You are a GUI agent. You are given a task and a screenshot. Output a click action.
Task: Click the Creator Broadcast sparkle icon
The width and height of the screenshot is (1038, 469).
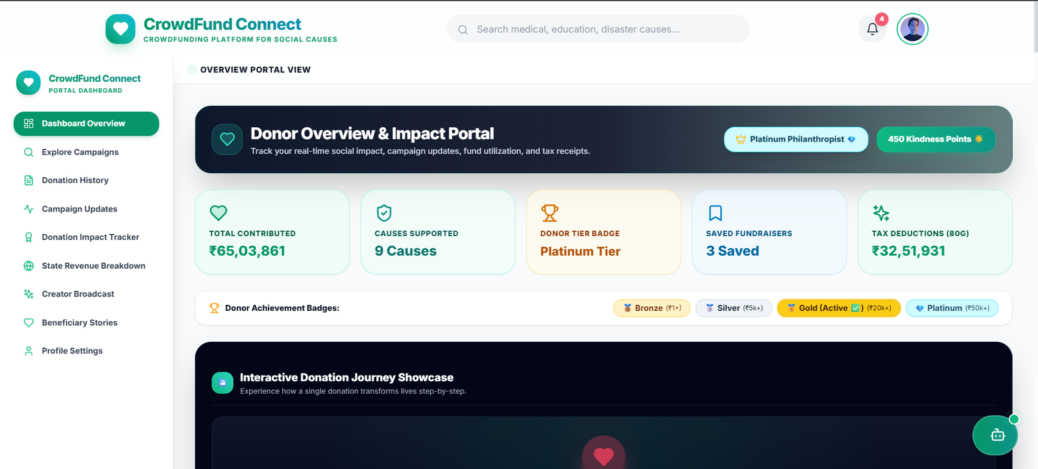(29, 294)
